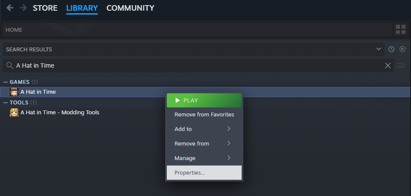
Task: Open the COMMUNITY tab
Action: coord(130,8)
